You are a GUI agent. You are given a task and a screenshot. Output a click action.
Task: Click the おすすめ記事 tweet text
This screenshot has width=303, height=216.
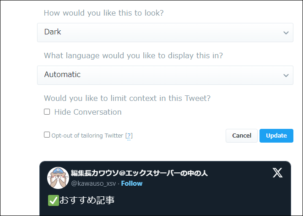coord(87,200)
